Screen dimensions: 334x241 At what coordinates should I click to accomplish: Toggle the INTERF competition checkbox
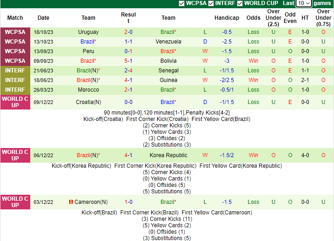pyautogui.click(x=211, y=3)
